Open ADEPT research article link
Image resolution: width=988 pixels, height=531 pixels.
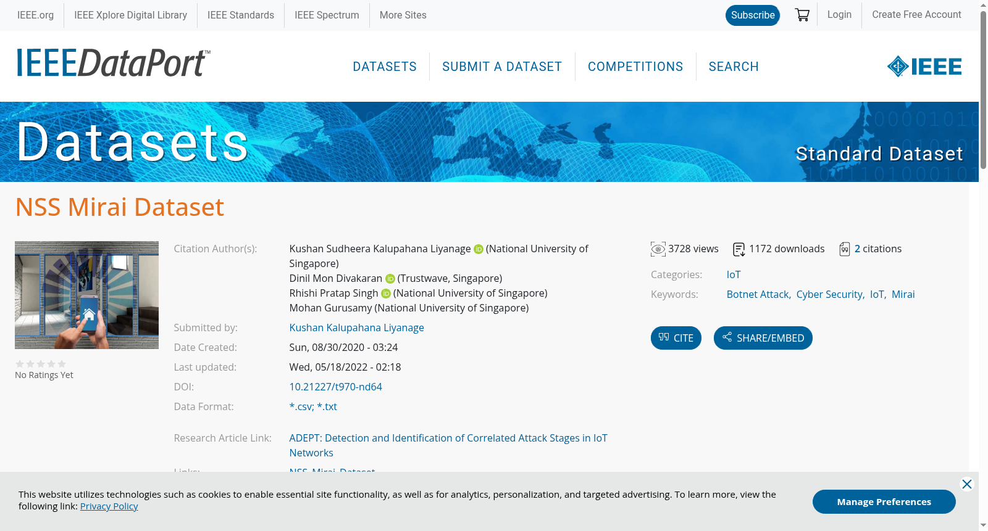(448, 445)
